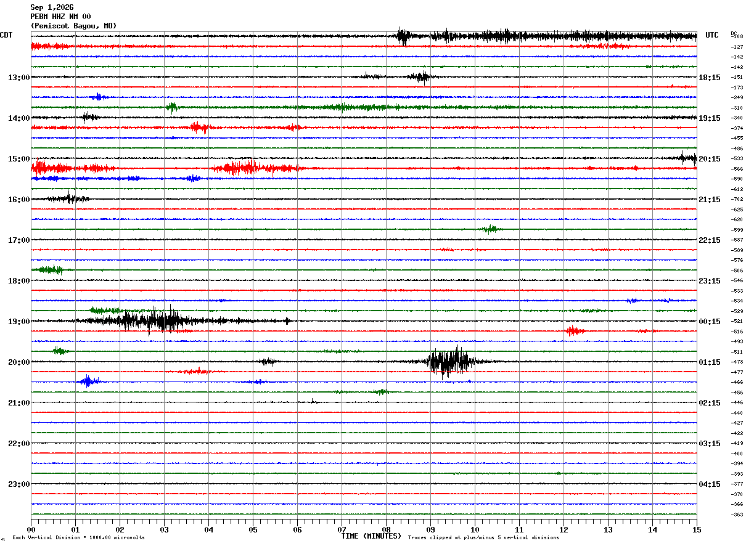Click the Each Vertical Division 1000.00 microvolts note
This screenshot has width=746, height=546.
point(78,537)
